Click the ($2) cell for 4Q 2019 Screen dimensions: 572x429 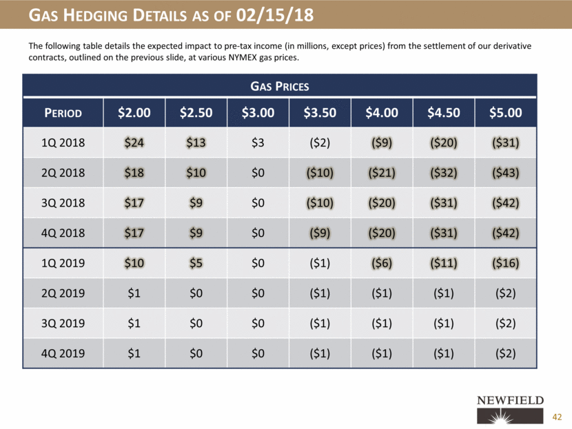coord(506,353)
